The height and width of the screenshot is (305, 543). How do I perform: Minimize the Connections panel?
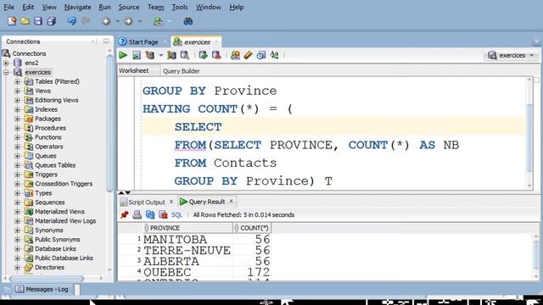click(106, 42)
